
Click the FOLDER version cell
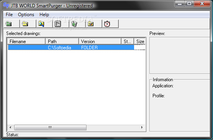pos(89,48)
